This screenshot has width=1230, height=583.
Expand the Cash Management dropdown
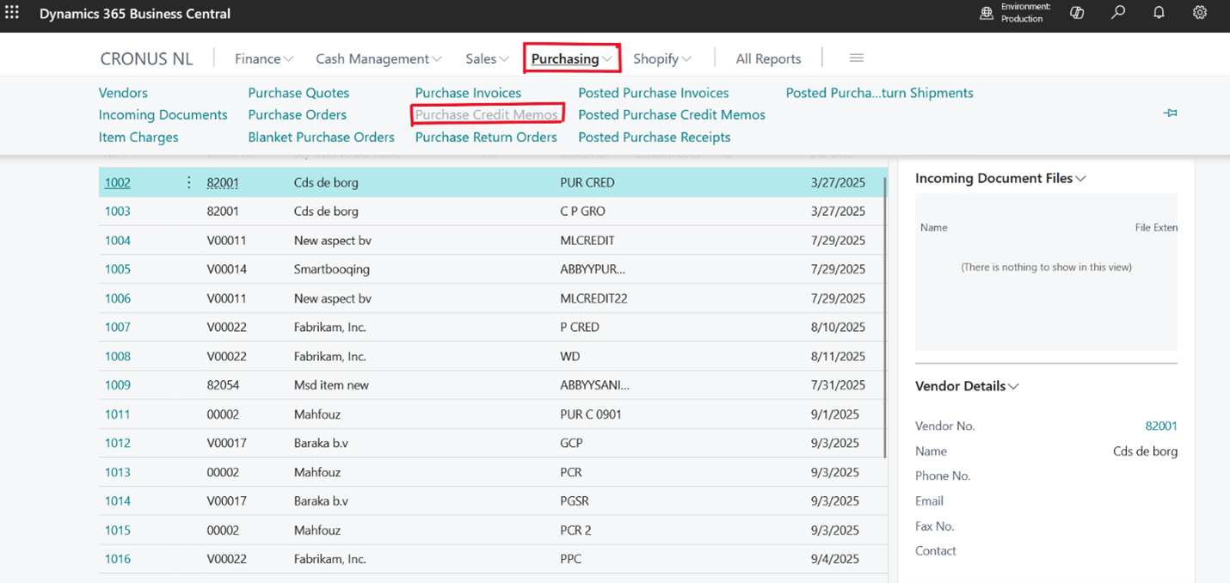[378, 58]
